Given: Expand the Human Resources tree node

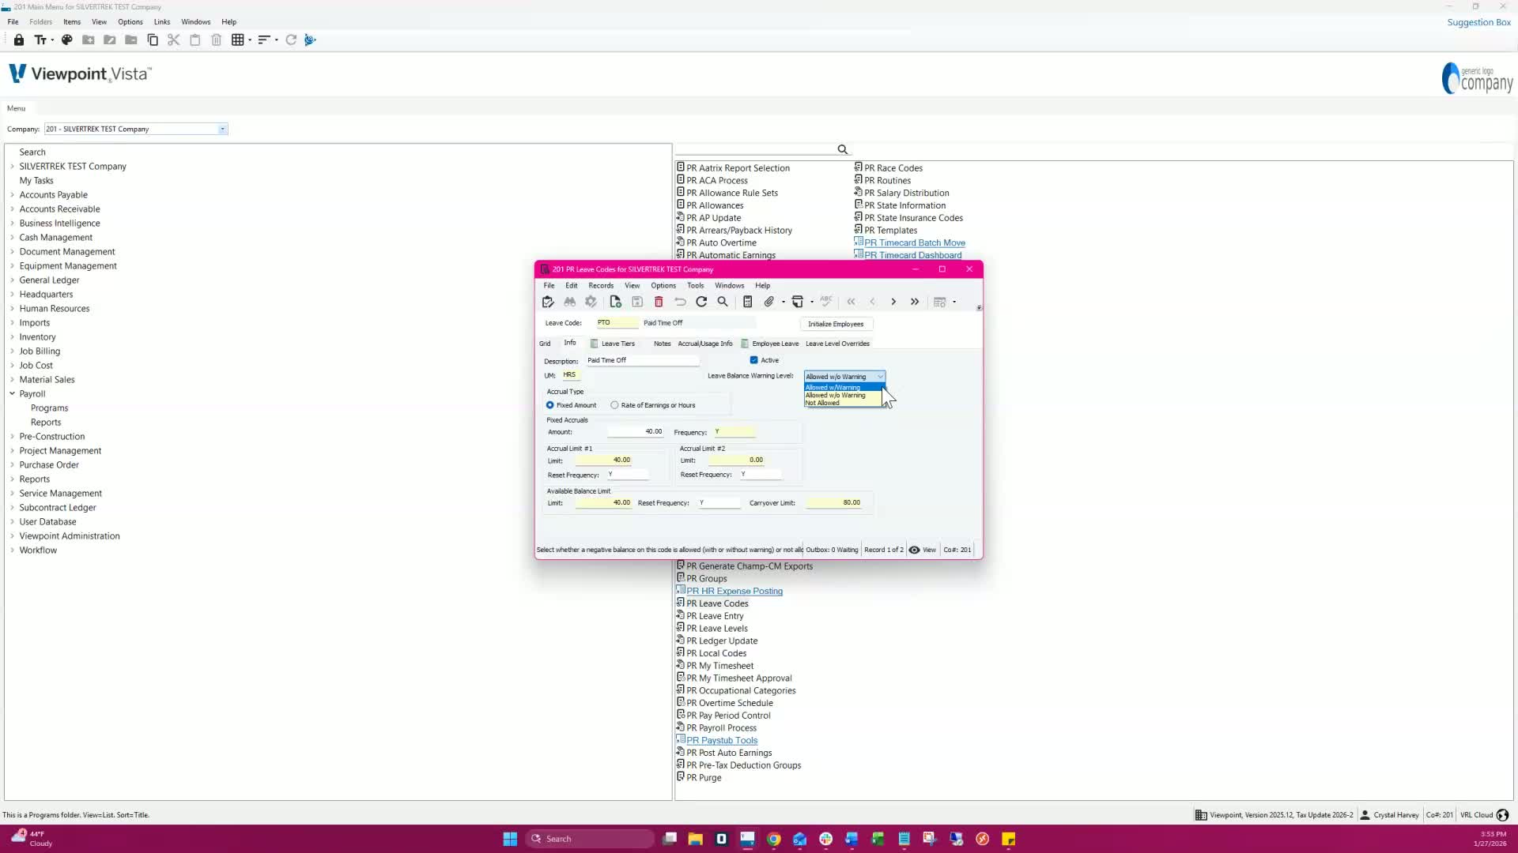Looking at the screenshot, I should (12, 309).
